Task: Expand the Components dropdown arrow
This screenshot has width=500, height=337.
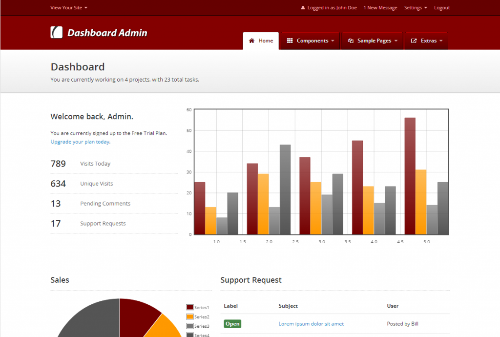Action: [333, 41]
